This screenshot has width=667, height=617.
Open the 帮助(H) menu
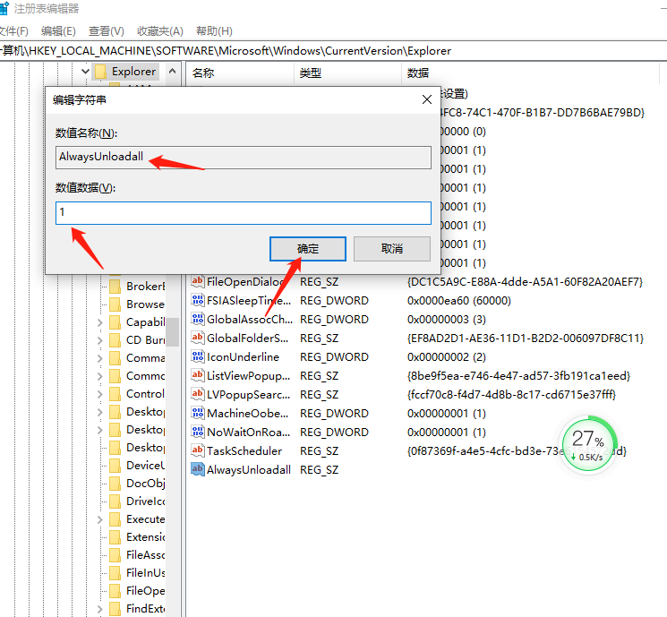click(x=214, y=31)
